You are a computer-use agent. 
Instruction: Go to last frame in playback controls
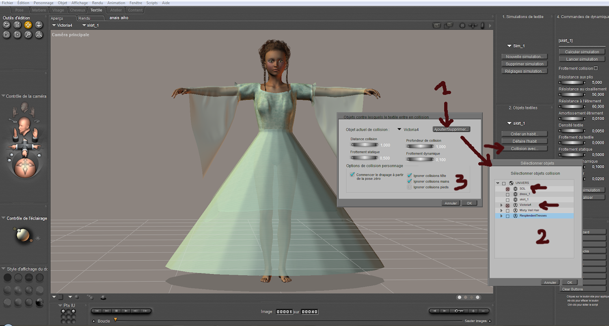click(x=107, y=311)
